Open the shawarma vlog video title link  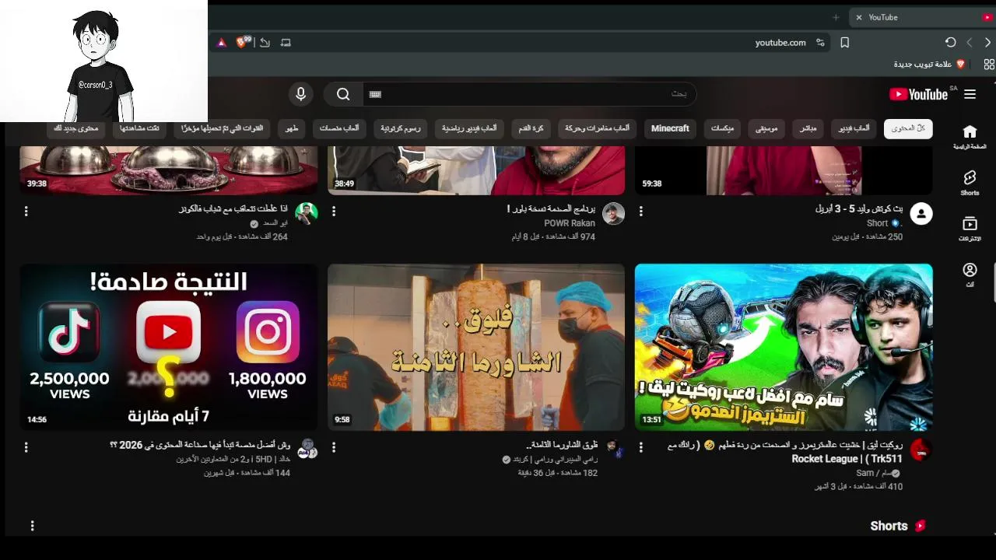[x=562, y=445]
